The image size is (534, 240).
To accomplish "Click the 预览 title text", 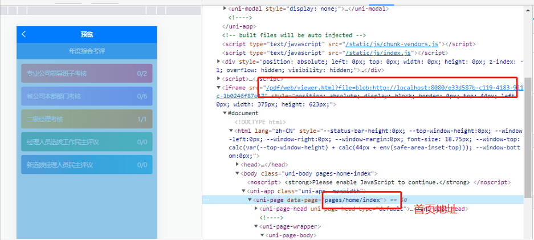I will 87,34.
